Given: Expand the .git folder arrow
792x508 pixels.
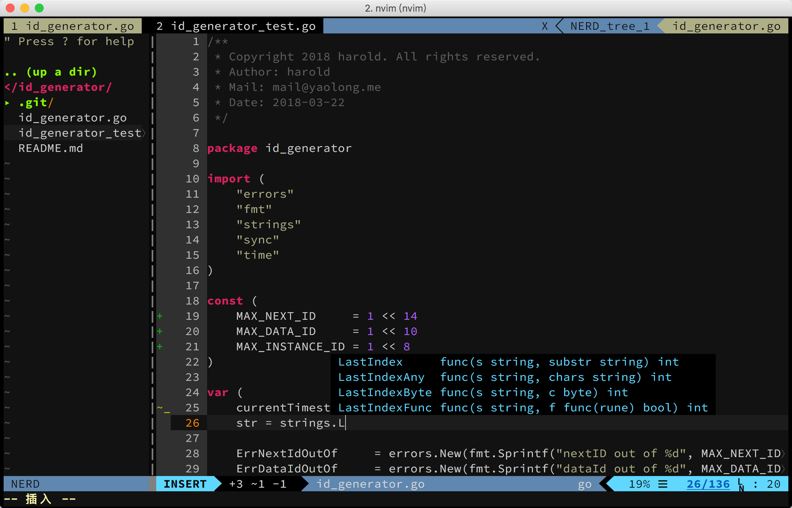Looking at the screenshot, I should (x=7, y=103).
